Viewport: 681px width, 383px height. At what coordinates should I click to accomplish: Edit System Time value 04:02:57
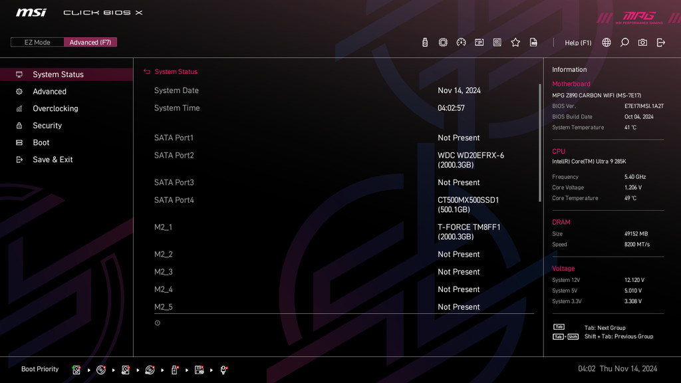coord(451,108)
